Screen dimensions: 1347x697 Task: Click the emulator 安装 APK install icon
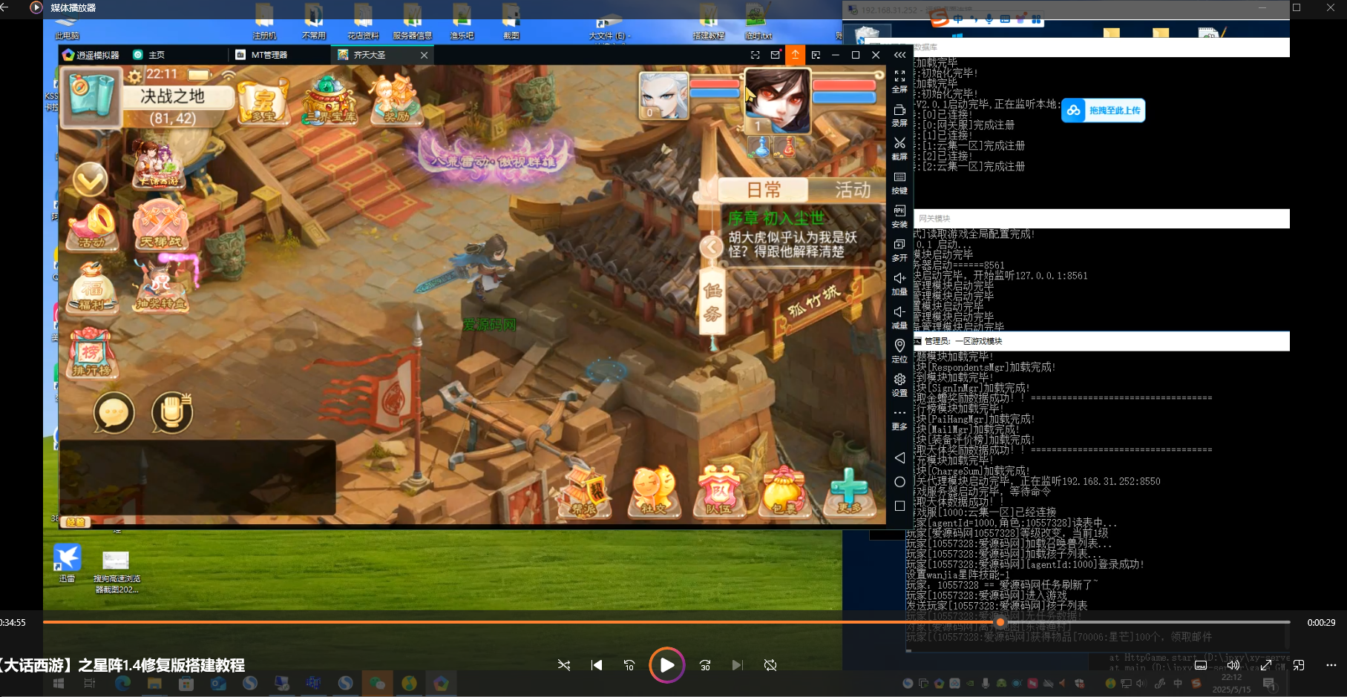(899, 217)
